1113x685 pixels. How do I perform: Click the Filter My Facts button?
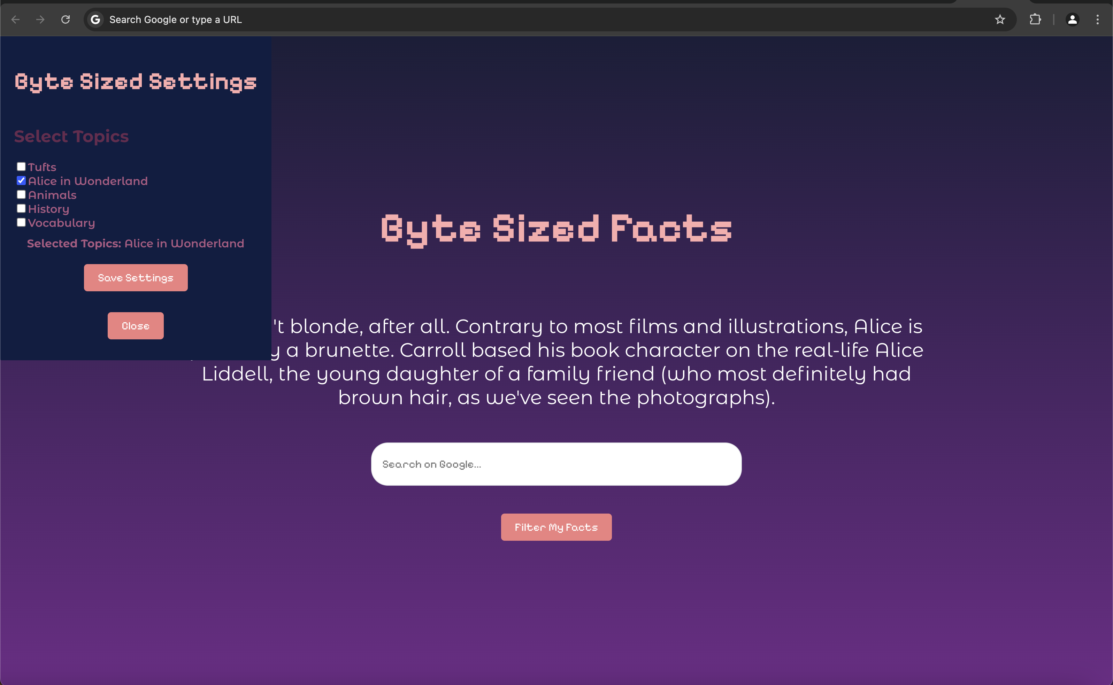556,527
